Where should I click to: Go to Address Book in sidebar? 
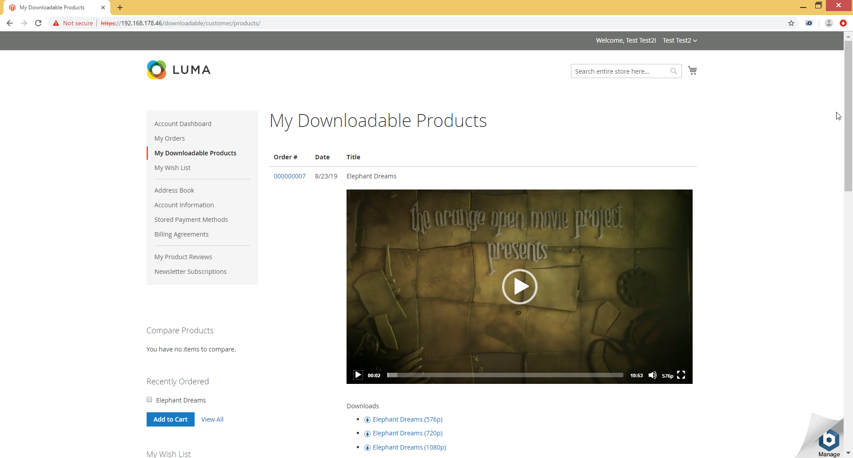click(174, 190)
